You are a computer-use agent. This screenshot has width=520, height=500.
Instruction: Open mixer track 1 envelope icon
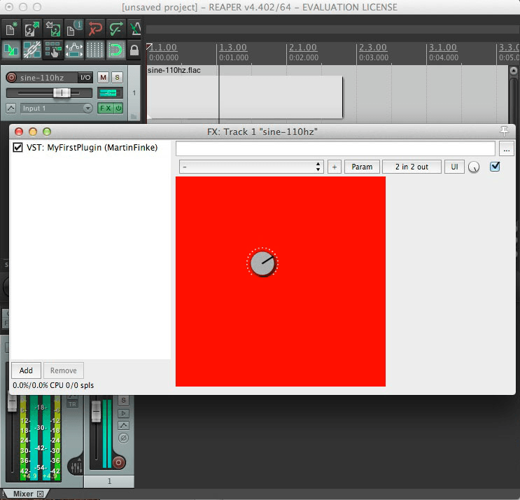(x=123, y=425)
